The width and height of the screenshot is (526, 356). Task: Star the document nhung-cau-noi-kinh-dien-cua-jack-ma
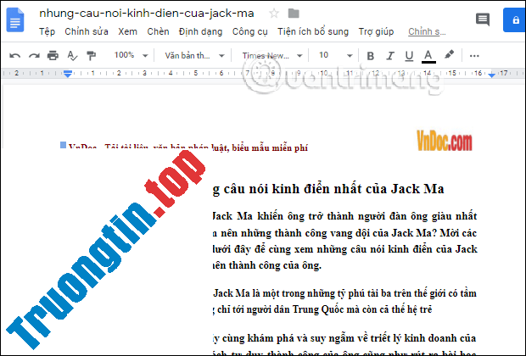pos(274,14)
